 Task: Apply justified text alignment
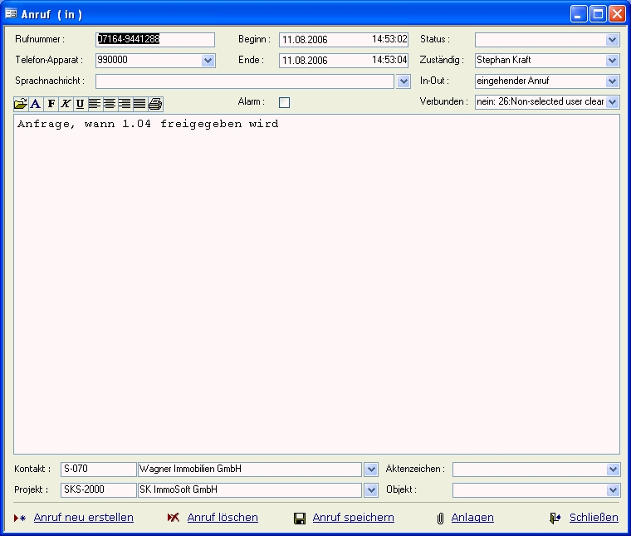[139, 104]
